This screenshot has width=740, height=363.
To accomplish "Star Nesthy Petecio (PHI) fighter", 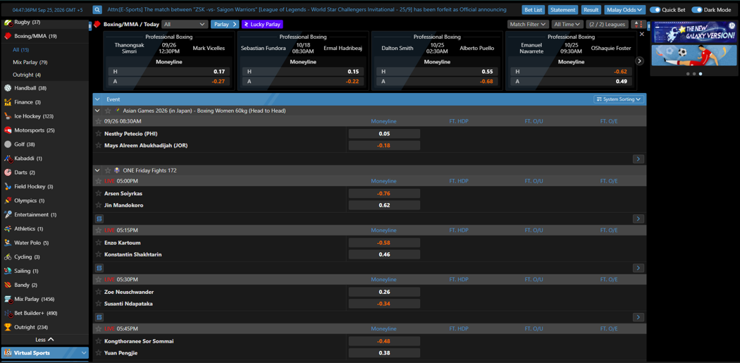I will [x=99, y=134].
